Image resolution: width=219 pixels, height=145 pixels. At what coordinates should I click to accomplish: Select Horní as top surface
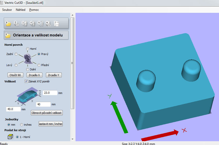[28, 49]
